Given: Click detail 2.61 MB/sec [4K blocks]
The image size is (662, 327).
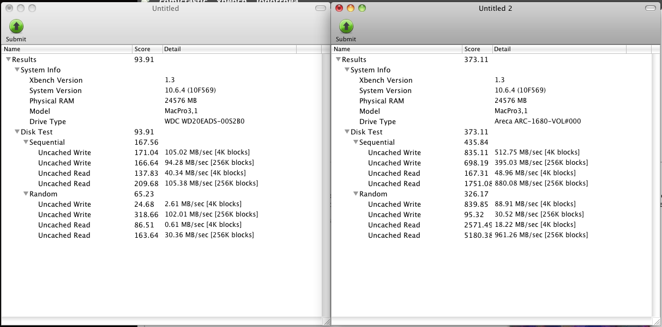Looking at the screenshot, I should 203,204.
